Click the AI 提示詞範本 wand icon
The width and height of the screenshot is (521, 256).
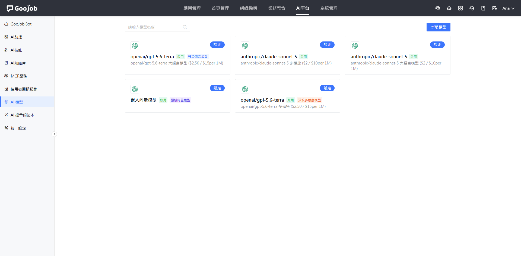point(6,115)
